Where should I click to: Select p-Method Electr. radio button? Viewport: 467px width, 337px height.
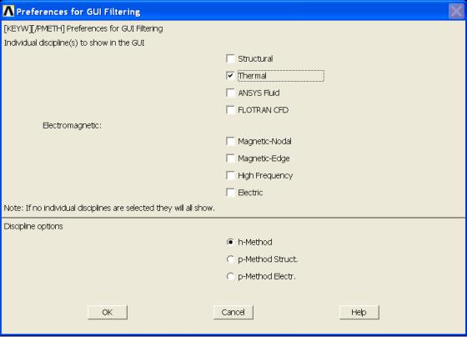pos(230,276)
